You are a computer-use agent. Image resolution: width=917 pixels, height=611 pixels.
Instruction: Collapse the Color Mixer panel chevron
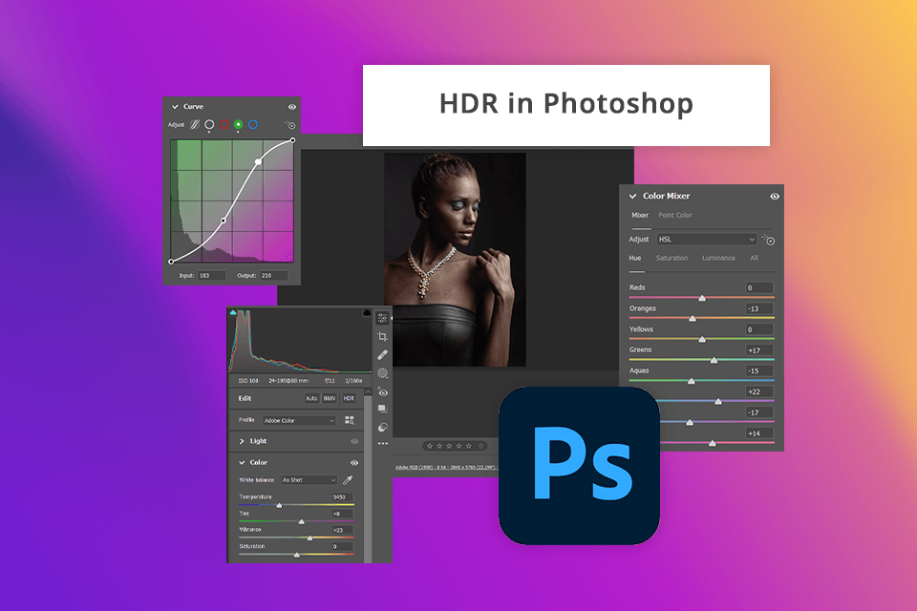tap(632, 197)
